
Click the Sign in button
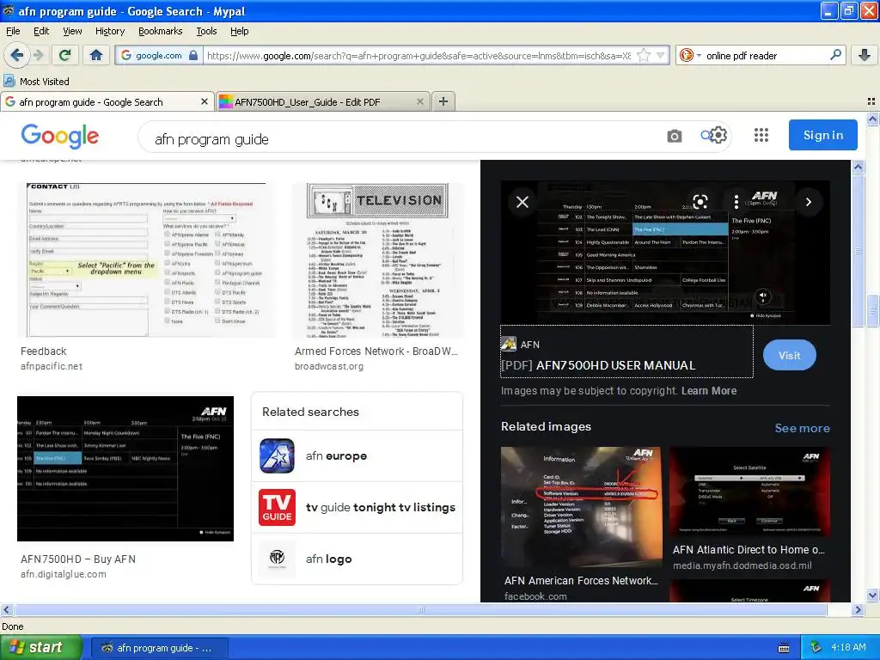click(x=822, y=135)
